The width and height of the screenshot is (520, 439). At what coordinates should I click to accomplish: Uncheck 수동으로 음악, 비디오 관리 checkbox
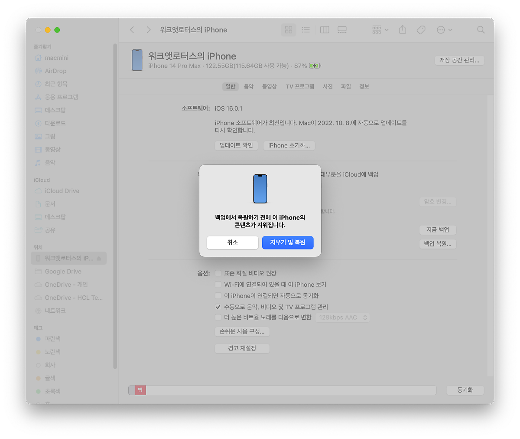(x=218, y=307)
